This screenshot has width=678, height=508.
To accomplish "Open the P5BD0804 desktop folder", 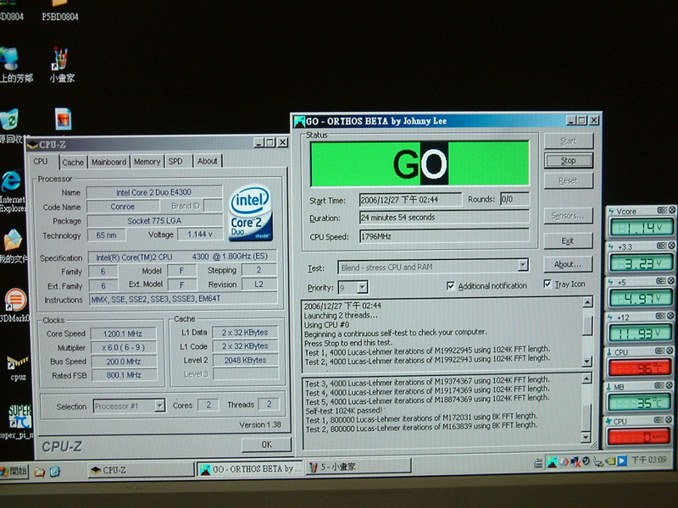I will (x=59, y=11).
